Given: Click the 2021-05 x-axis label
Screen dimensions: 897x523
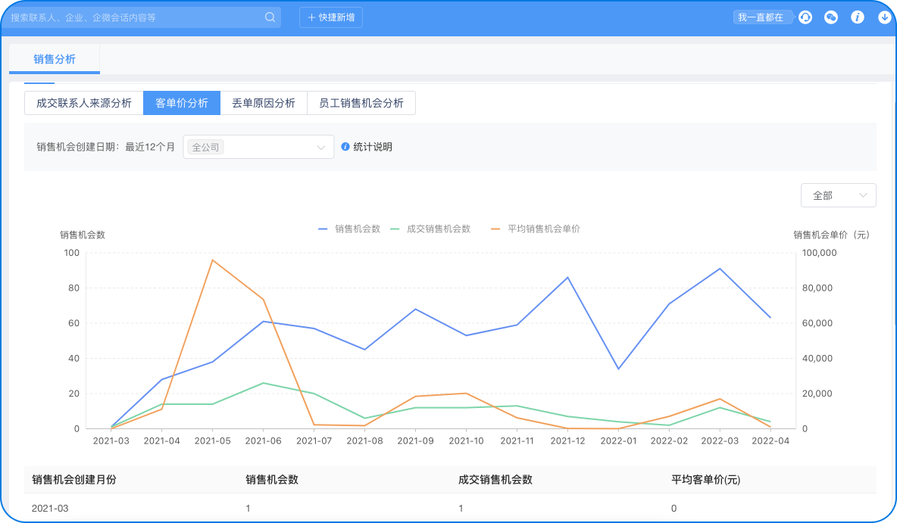Looking at the screenshot, I should [212, 441].
